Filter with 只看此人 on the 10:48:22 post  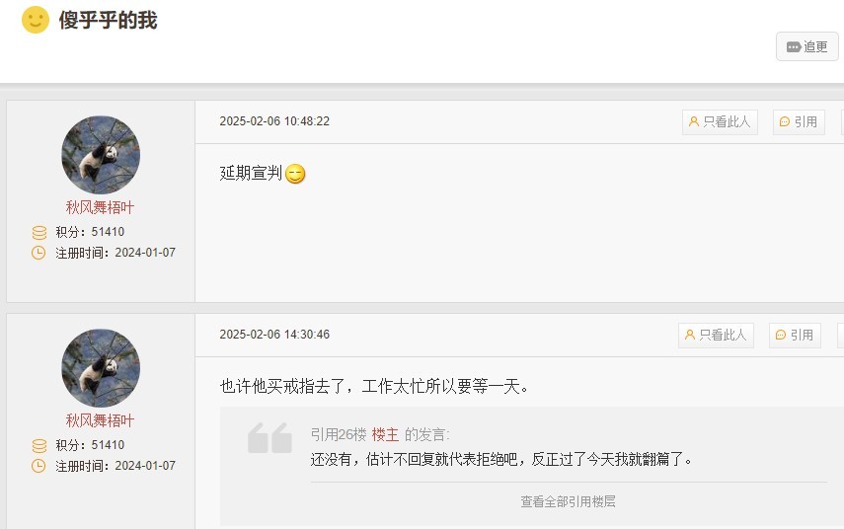(720, 122)
